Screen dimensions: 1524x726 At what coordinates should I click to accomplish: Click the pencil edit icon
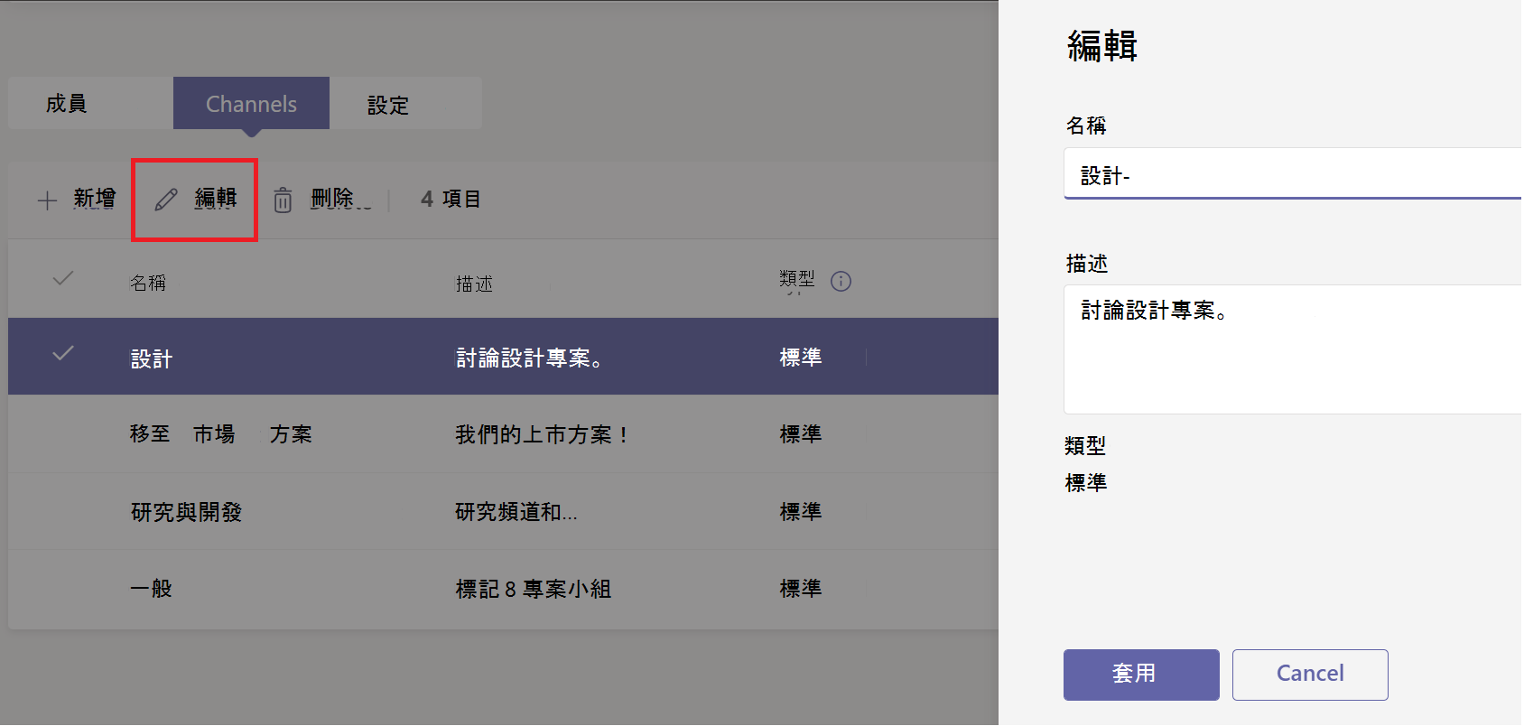click(x=166, y=200)
